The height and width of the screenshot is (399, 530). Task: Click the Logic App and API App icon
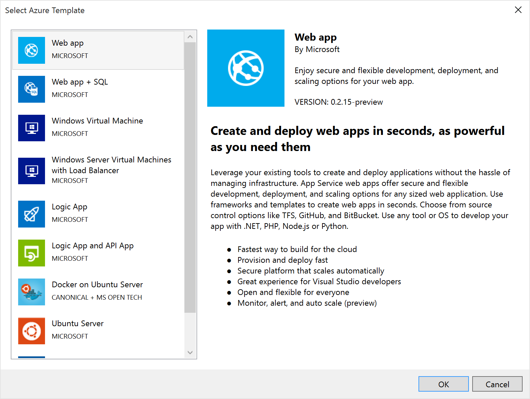click(x=32, y=253)
